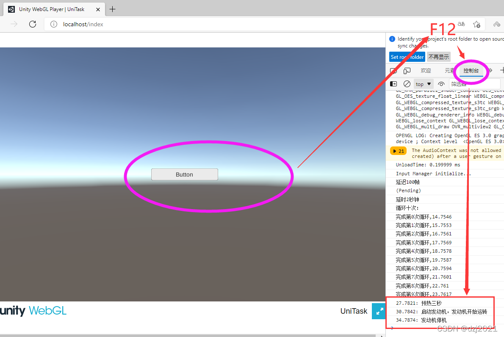Reload the page with the refresh icon
Screen dimensions: 504x337
pyautogui.click(x=33, y=24)
